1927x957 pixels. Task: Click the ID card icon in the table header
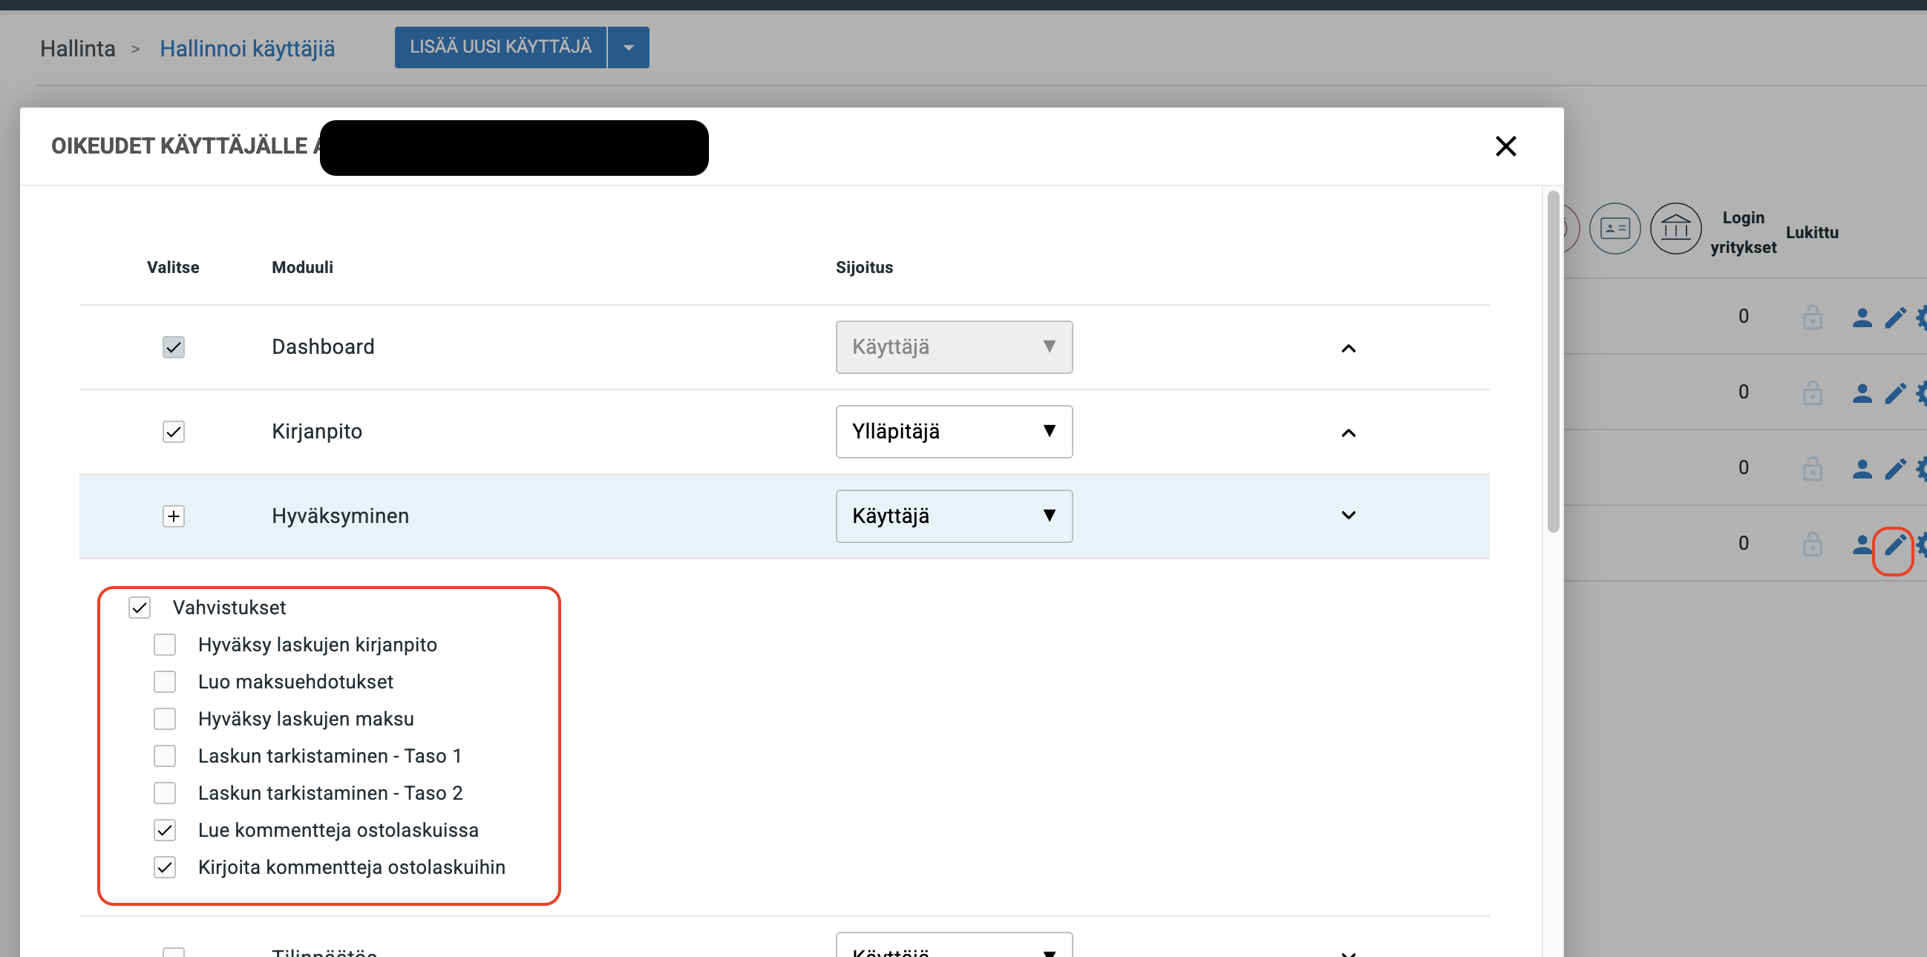[x=1614, y=228]
